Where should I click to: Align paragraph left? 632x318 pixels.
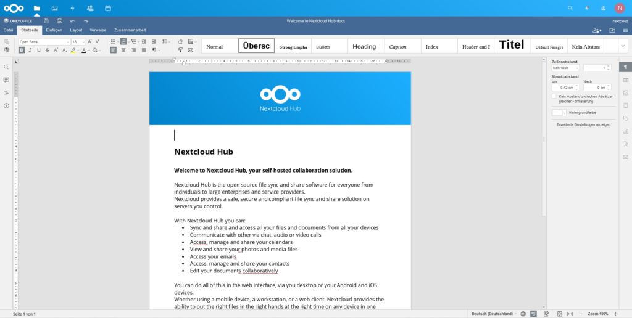point(114,50)
